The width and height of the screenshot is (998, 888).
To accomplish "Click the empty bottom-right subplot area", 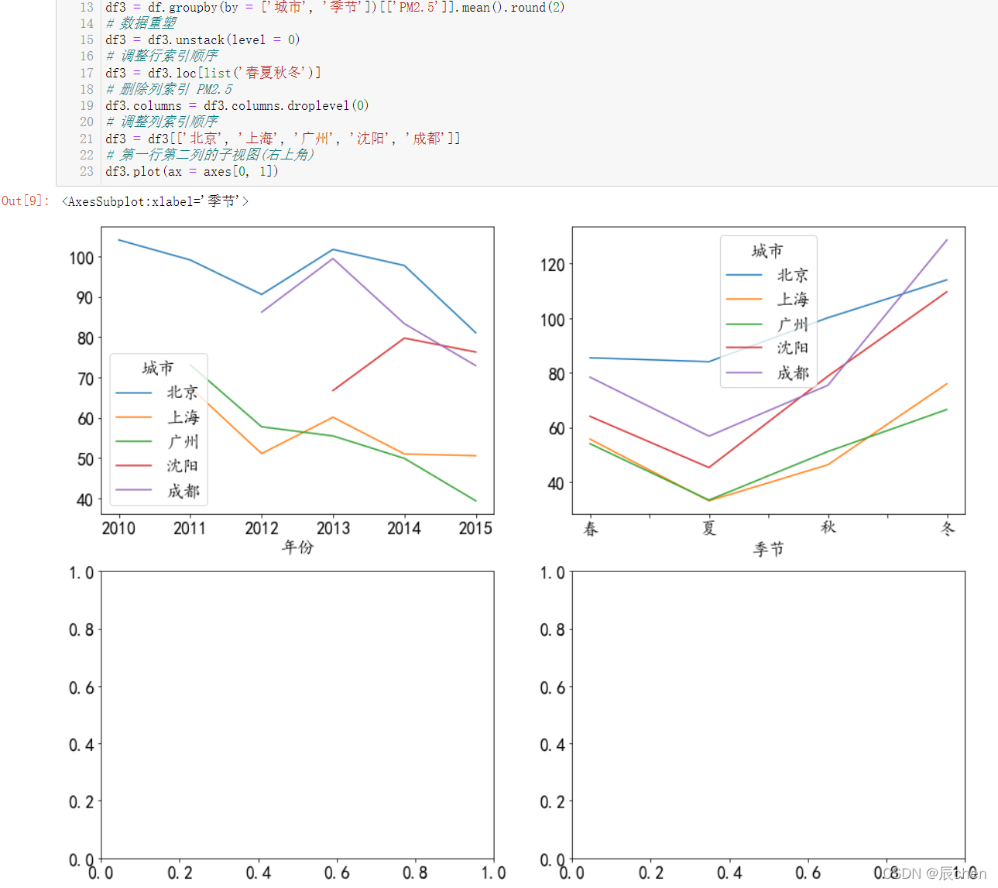I will coord(769,715).
